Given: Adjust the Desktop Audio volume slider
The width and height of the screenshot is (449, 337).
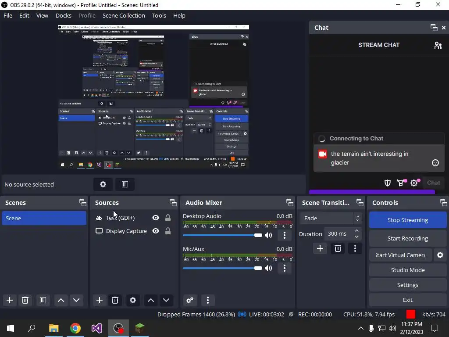Looking at the screenshot, I should click(x=222, y=235).
